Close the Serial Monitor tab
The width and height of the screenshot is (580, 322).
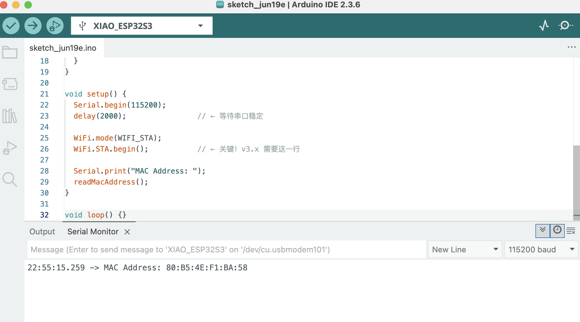click(x=127, y=232)
